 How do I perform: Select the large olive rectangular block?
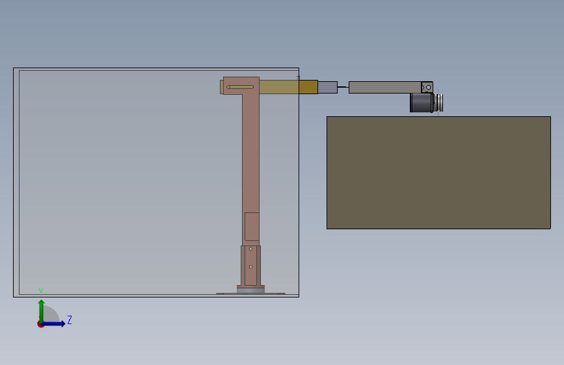(x=438, y=173)
